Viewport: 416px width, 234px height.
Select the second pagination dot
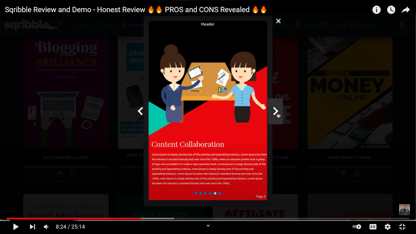[x=200, y=193]
